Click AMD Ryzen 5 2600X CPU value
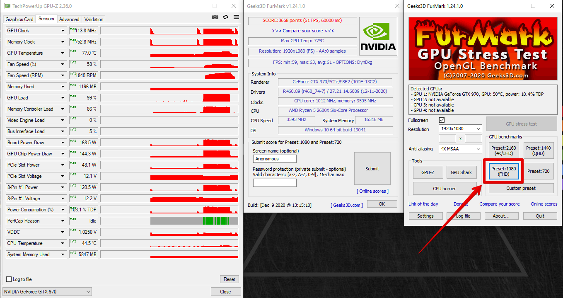 (335, 111)
